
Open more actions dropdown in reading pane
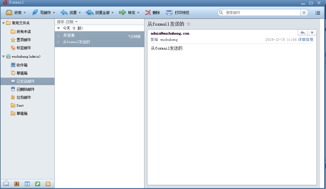(312, 33)
